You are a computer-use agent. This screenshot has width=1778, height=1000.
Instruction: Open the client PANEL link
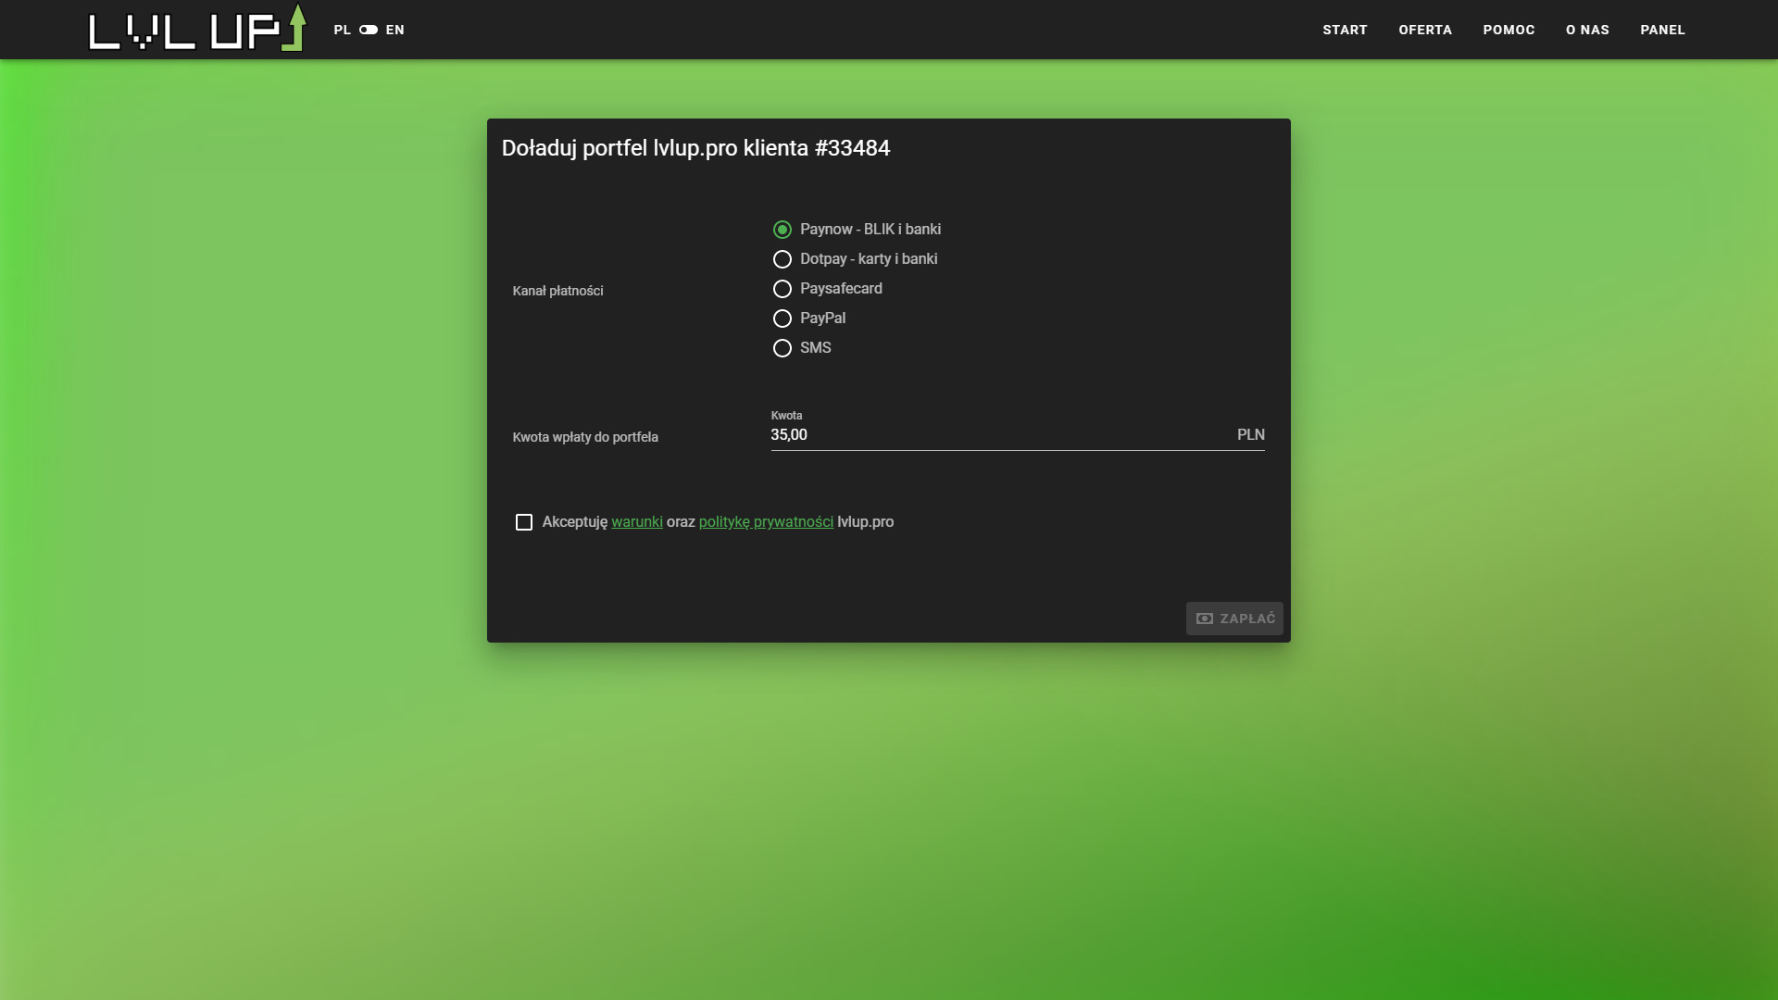point(1662,30)
